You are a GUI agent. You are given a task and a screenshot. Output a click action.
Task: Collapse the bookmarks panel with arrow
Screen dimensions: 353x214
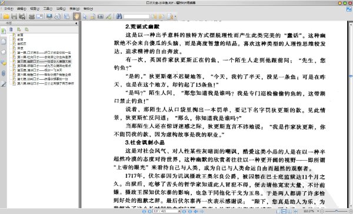[x=76, y=23]
